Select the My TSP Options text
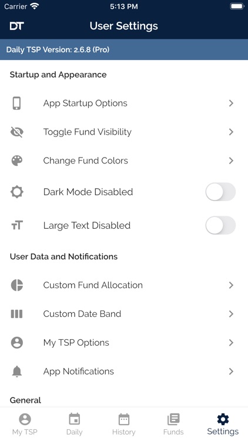248x441 pixels. tap(76, 343)
